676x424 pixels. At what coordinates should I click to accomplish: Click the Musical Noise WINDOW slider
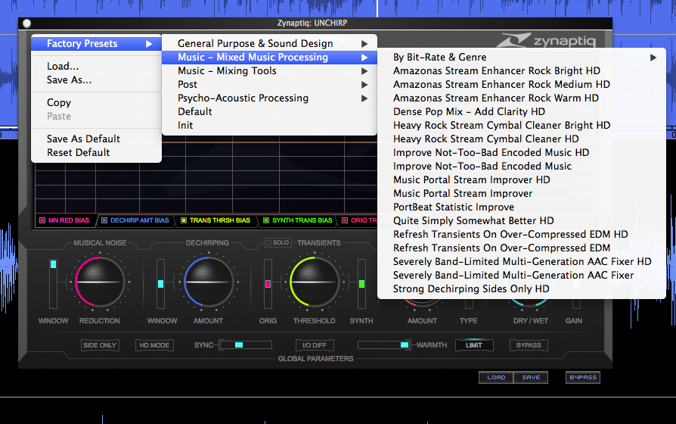[53, 284]
